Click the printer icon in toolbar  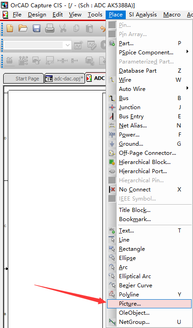[50, 28]
